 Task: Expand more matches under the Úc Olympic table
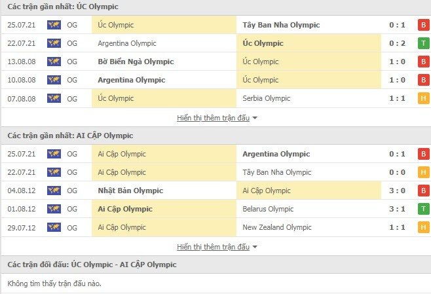tap(217, 118)
